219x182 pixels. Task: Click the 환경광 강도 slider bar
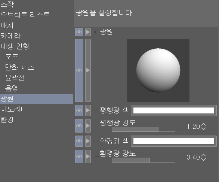(x=144, y=160)
